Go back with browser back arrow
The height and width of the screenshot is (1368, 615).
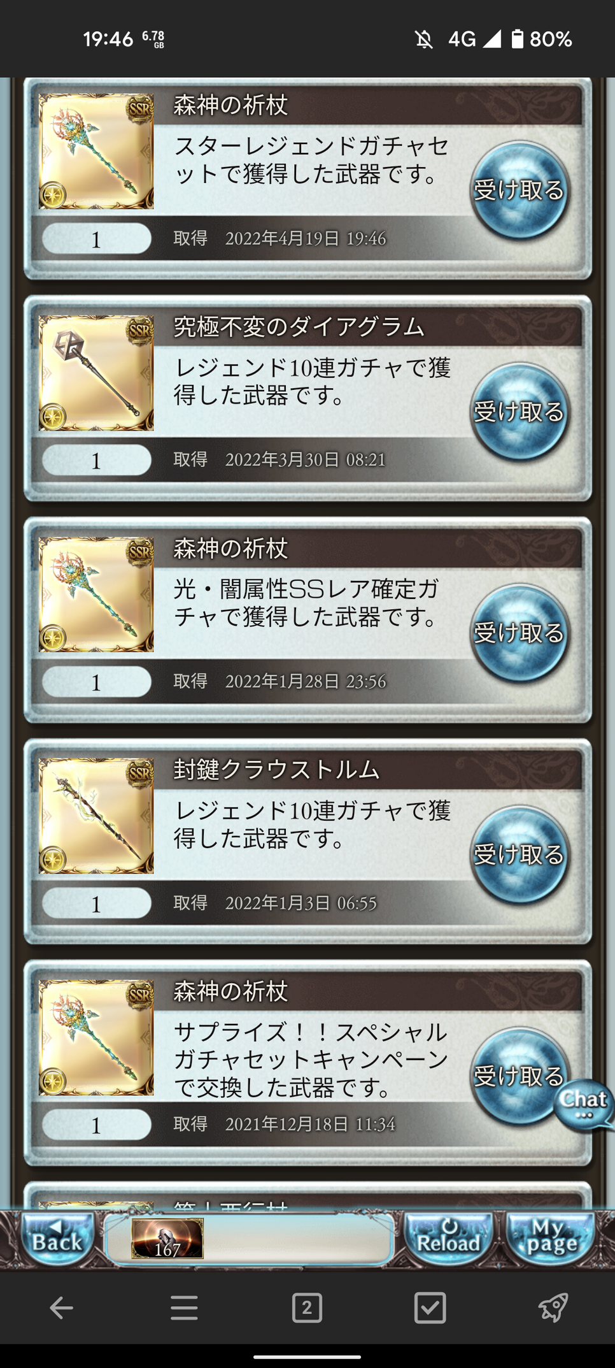click(x=61, y=1308)
